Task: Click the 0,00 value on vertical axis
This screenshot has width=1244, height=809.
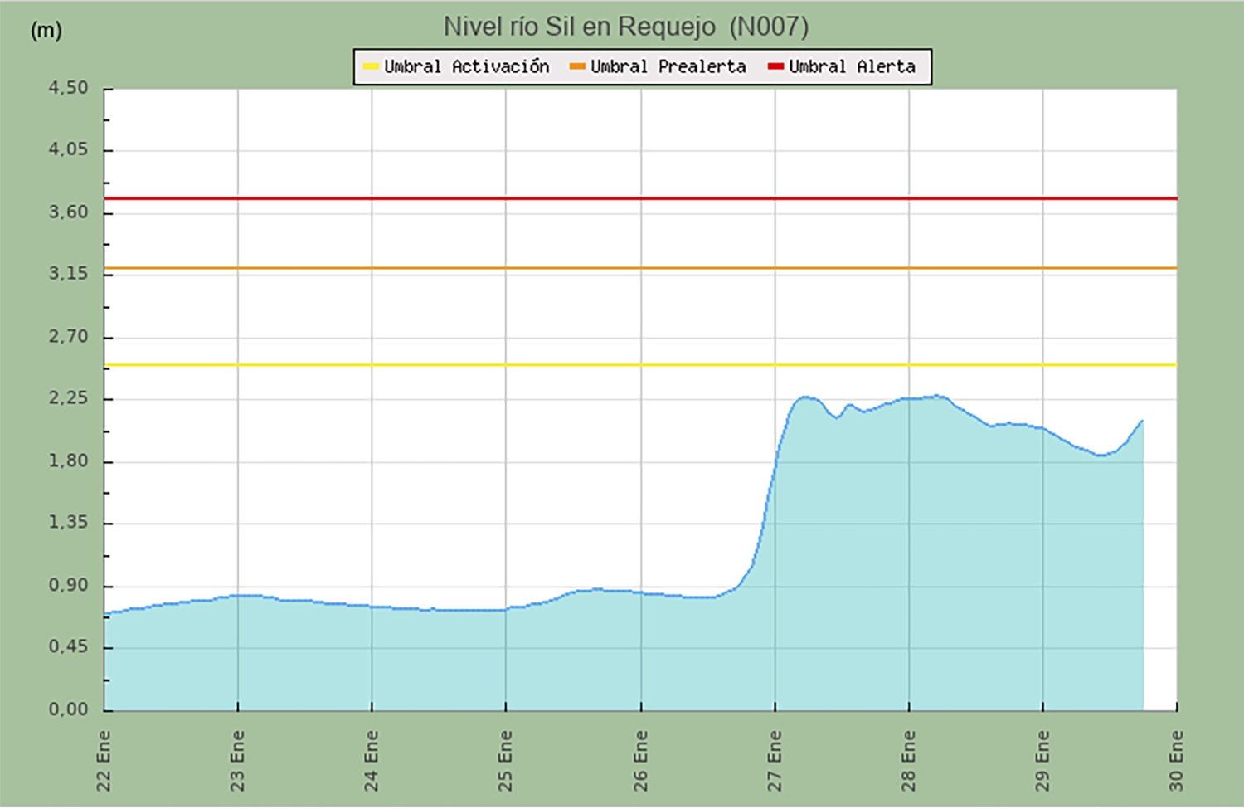Action: click(68, 709)
